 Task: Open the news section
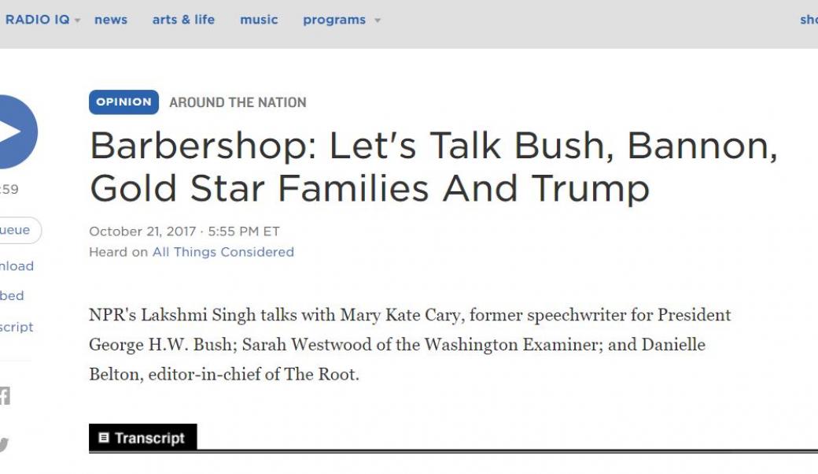point(111,19)
